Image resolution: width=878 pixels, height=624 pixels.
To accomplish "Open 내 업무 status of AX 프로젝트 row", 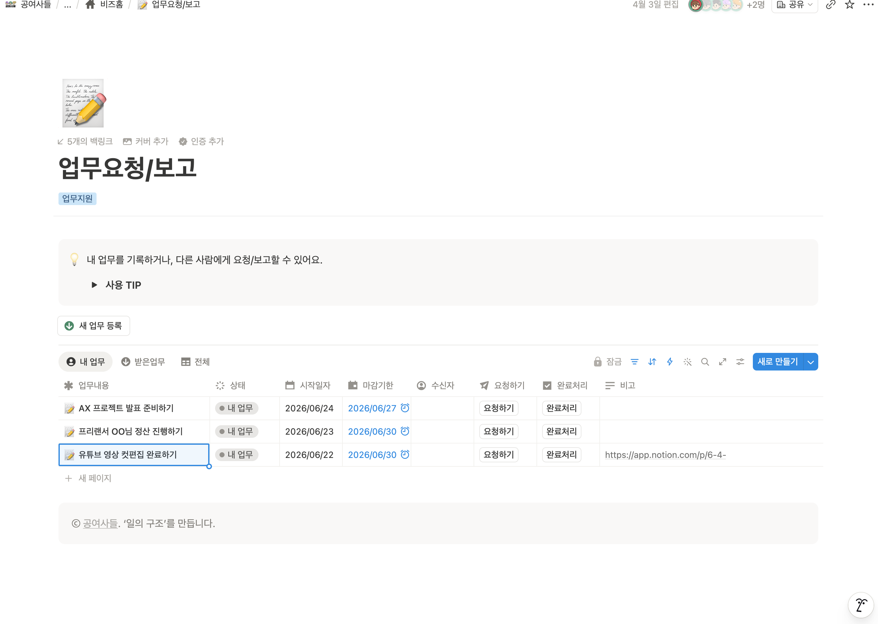I will pyautogui.click(x=236, y=408).
